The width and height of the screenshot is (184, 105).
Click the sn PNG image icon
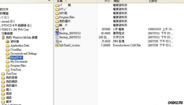pos(57,41)
